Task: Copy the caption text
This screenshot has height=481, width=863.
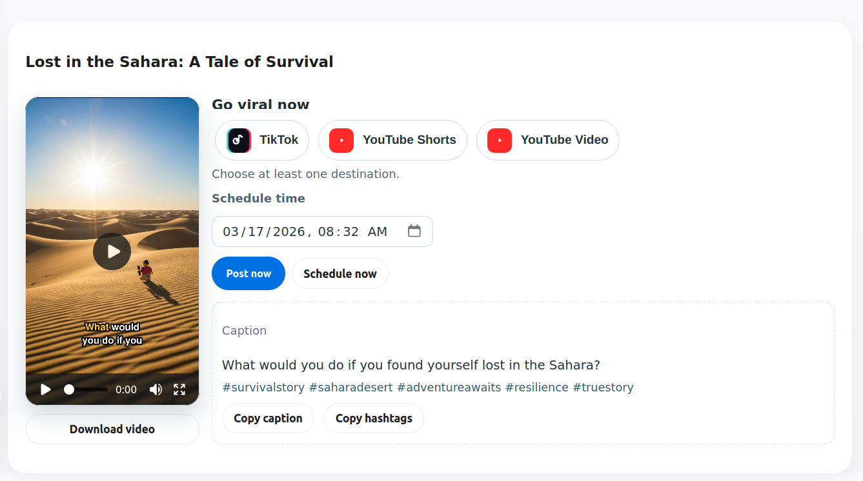Action: pos(267,418)
